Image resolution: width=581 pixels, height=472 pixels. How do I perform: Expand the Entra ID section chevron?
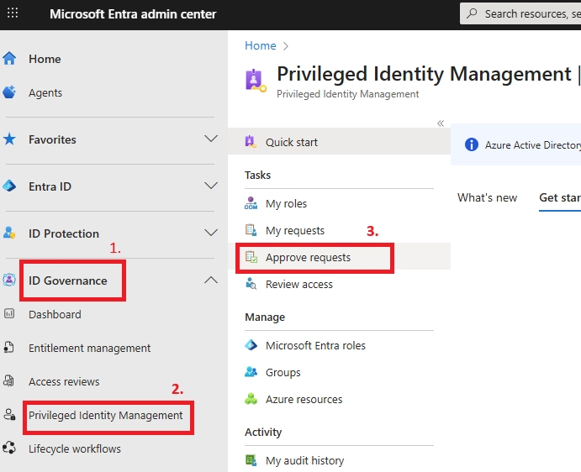pyautogui.click(x=211, y=186)
